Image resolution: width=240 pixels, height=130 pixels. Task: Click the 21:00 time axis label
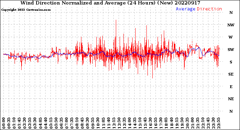point(192,123)
